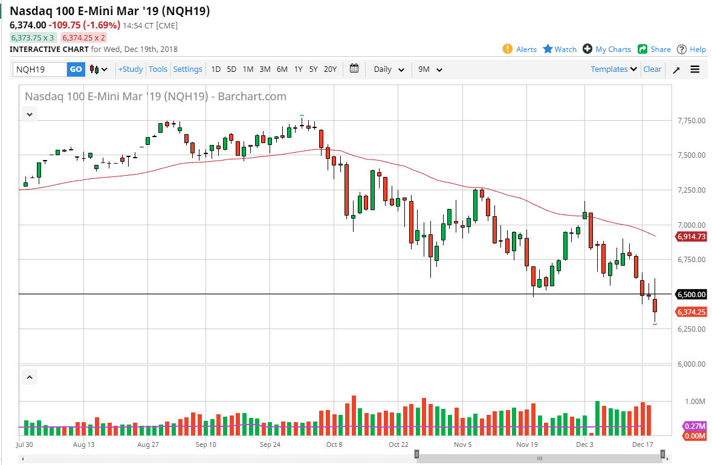Click the fullscreen expand arrow icon
712x465 pixels.
click(676, 69)
